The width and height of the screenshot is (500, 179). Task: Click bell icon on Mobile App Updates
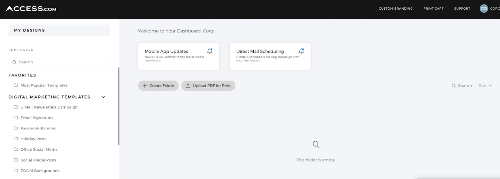[210, 51]
